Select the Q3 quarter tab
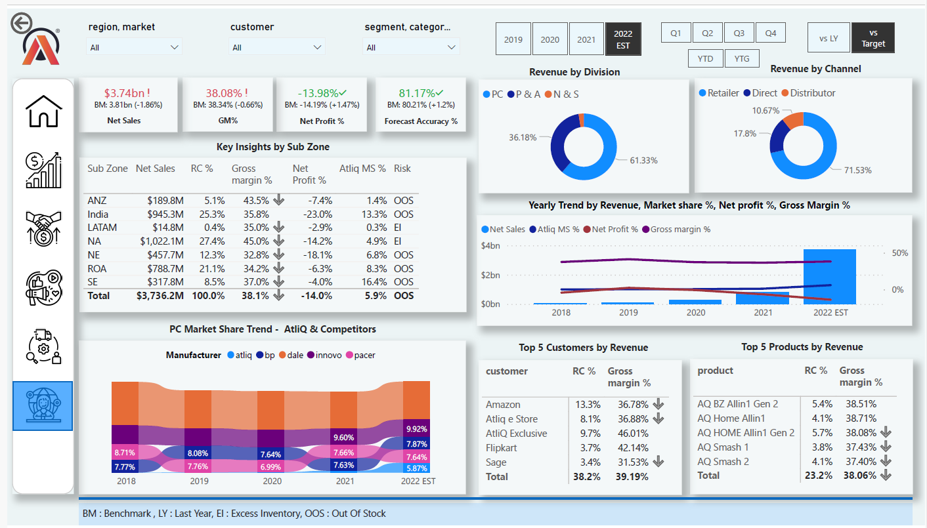The height and width of the screenshot is (528, 927). point(739,31)
